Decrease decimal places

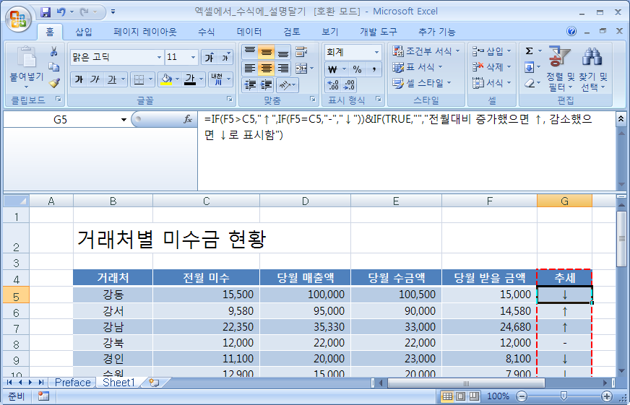349,85
